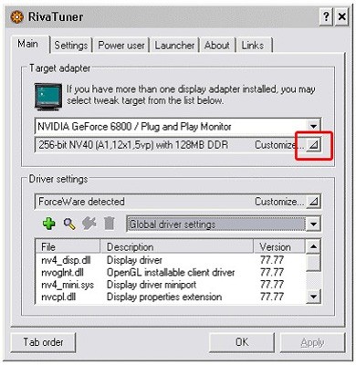Image resolution: width=356 pixels, height=365 pixels.
Task: Select the nv4_disp.dll row in file list
Action: click(170, 260)
